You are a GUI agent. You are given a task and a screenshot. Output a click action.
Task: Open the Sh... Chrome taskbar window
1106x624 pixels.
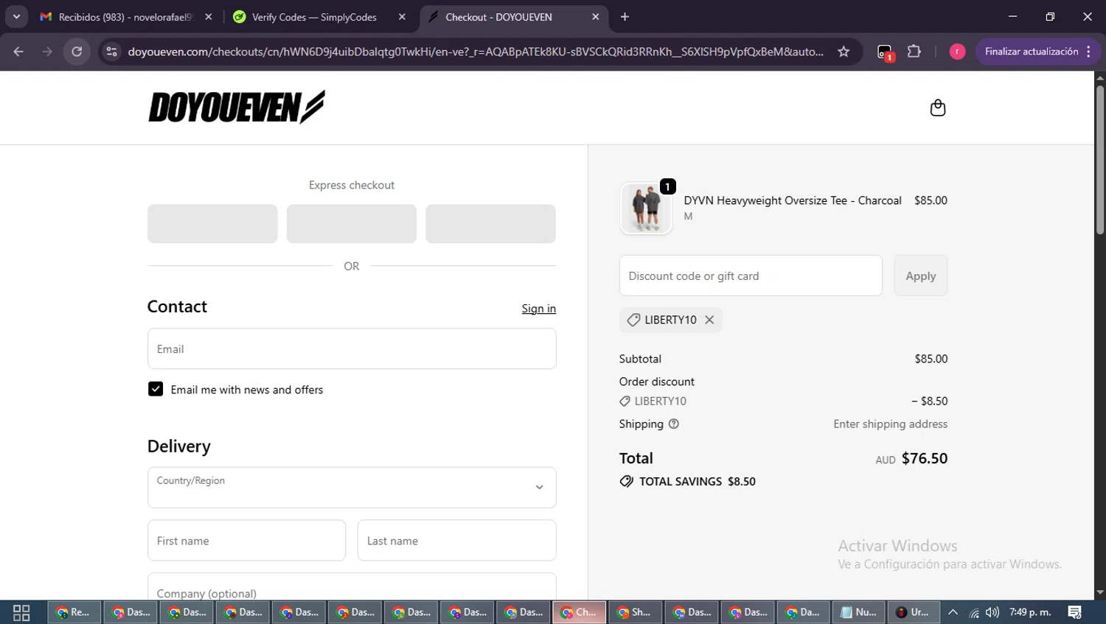tap(636, 612)
